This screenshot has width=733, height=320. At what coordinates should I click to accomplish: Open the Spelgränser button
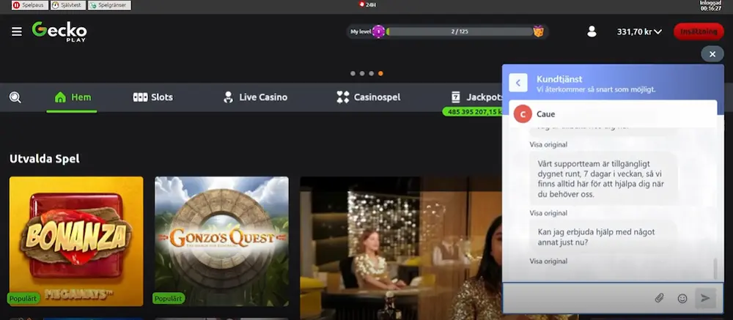click(109, 5)
